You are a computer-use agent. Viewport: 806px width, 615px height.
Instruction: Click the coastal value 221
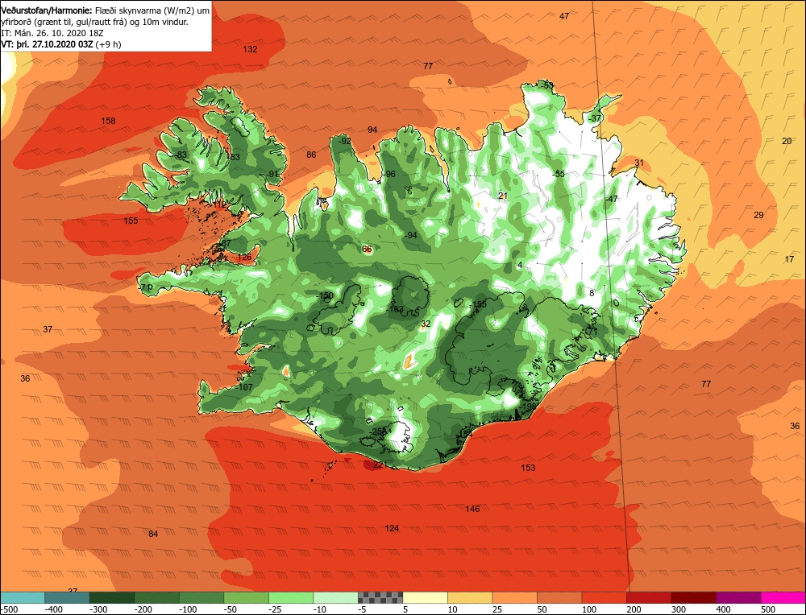tap(380, 465)
